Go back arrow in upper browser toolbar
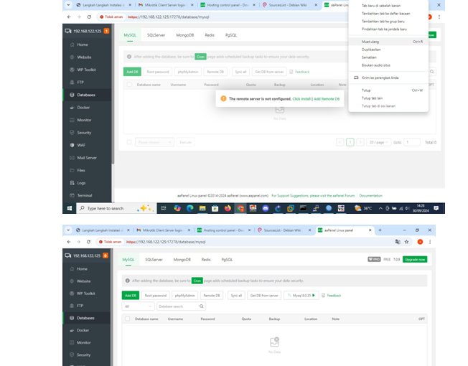The image size is (468, 366). coord(69,17)
